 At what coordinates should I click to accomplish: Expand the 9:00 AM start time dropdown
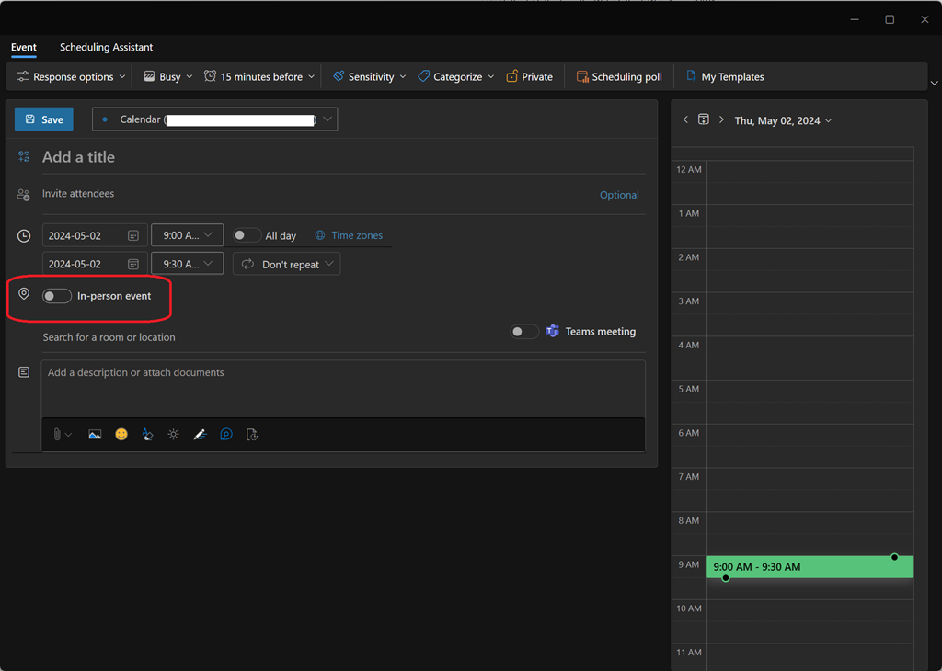(187, 236)
